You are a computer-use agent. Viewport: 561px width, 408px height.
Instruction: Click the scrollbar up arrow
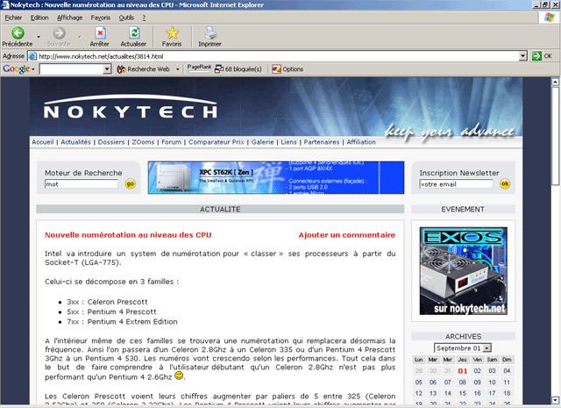[x=555, y=82]
